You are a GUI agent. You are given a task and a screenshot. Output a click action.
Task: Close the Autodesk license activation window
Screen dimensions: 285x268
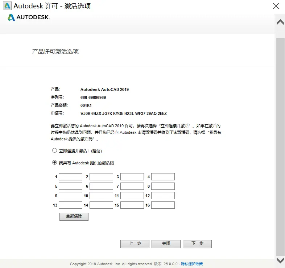click(276, 6)
